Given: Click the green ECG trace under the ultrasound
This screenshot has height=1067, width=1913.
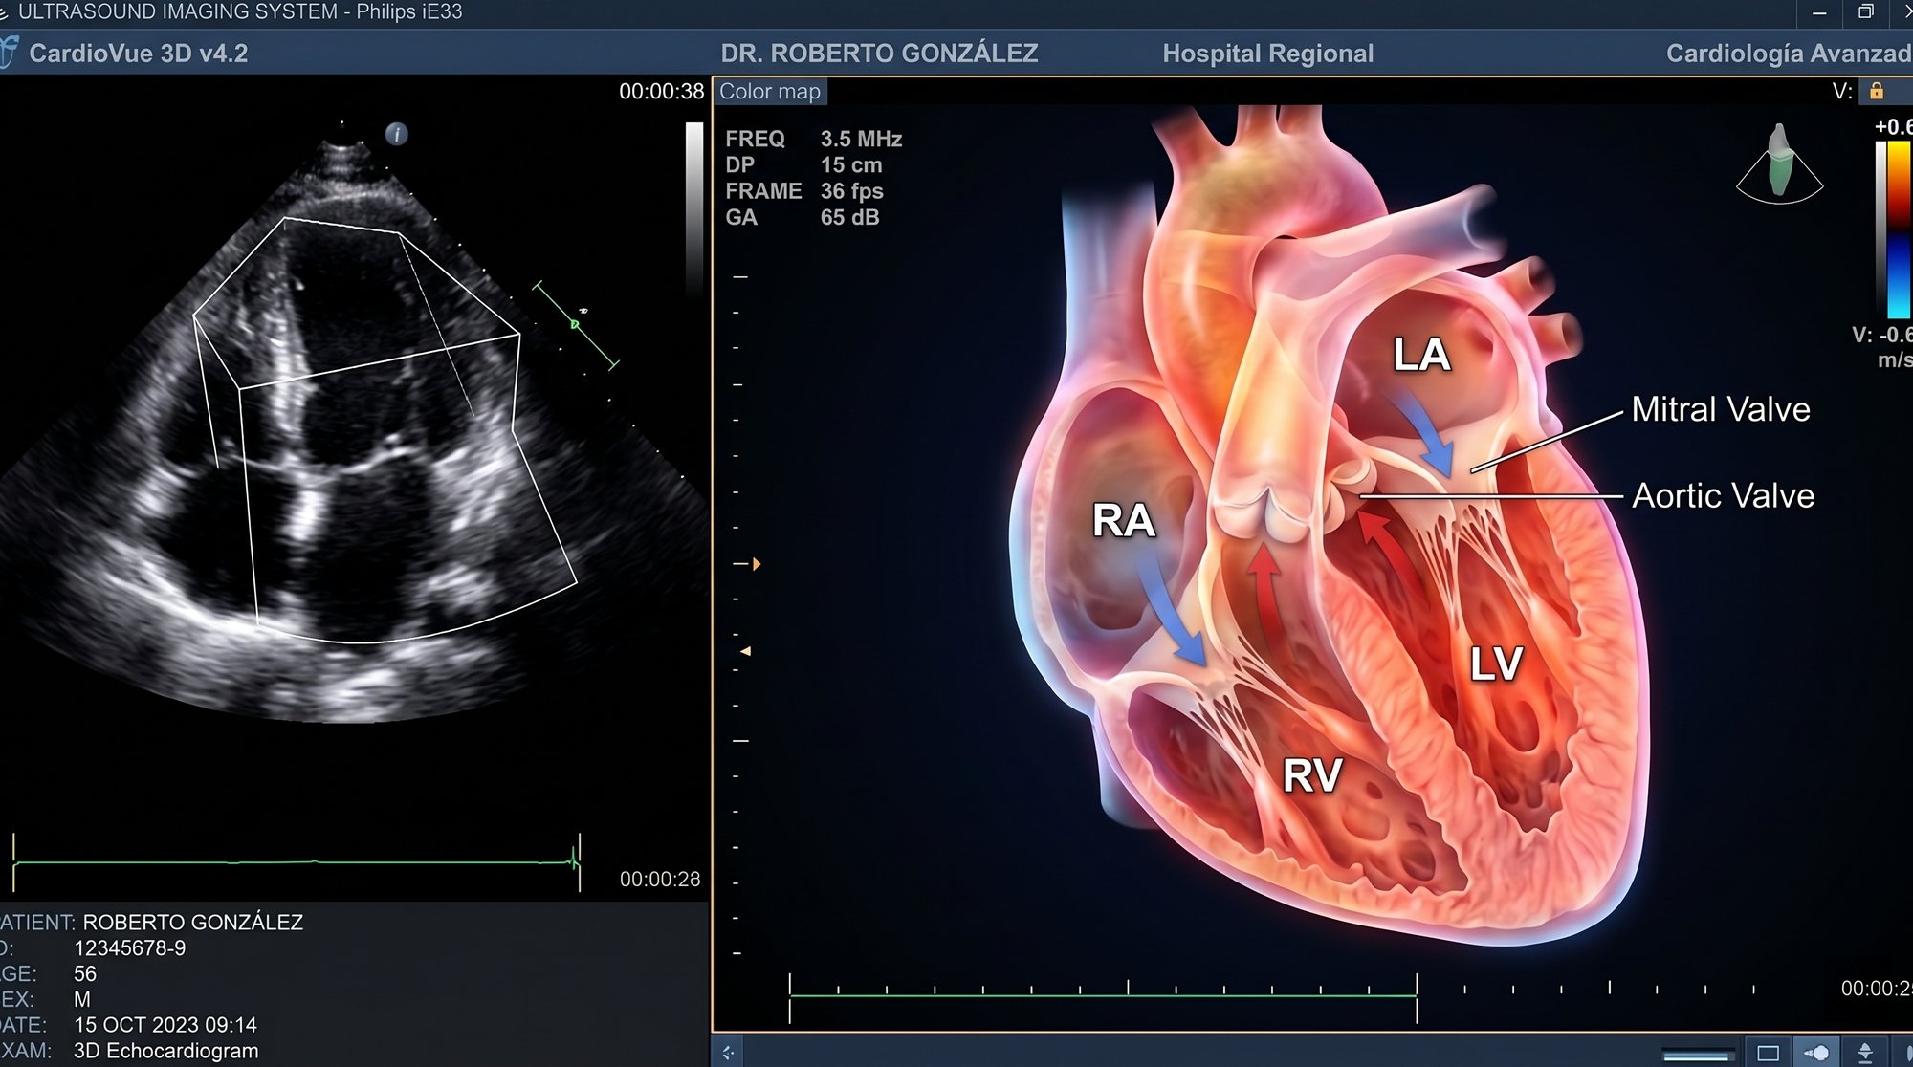Looking at the screenshot, I should point(297,862).
